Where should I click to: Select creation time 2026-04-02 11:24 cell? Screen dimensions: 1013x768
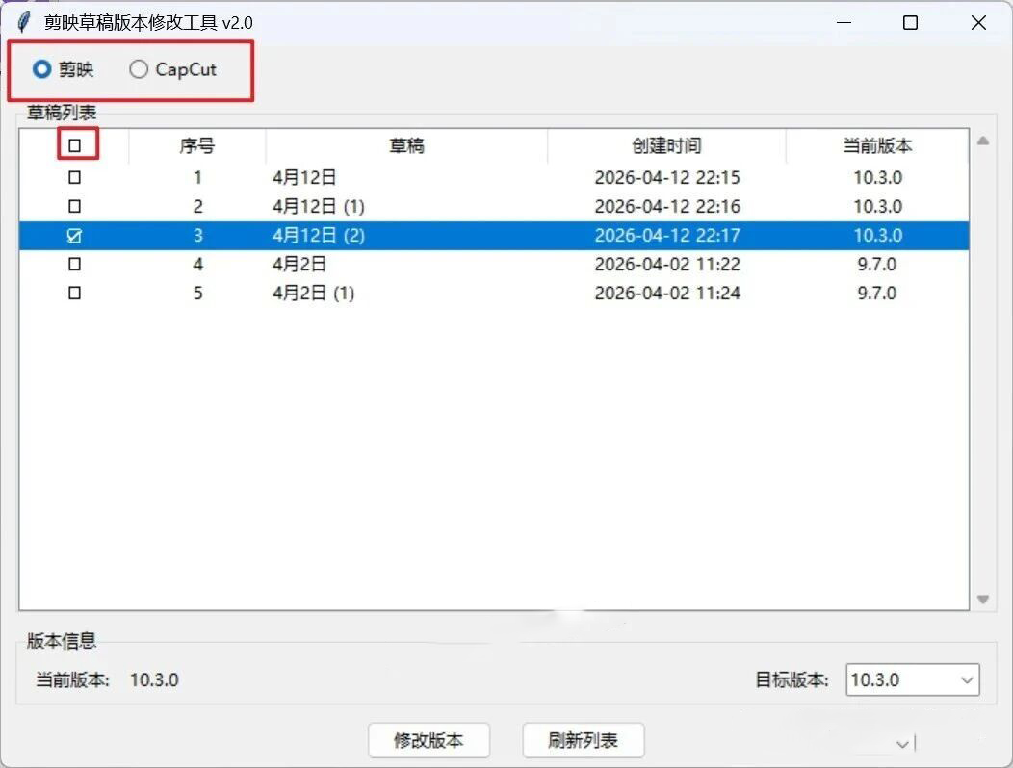(x=666, y=294)
